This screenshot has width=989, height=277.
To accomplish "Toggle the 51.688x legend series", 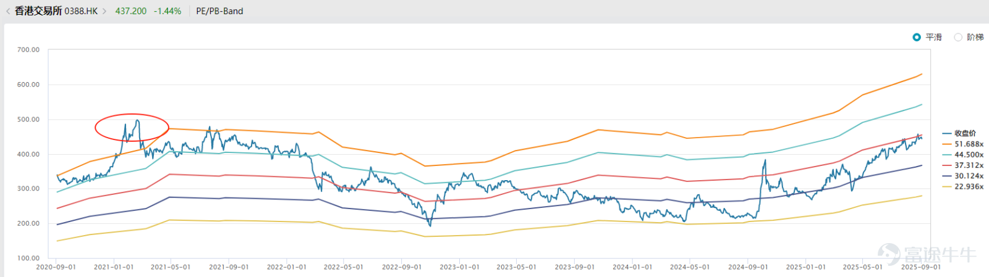I will (963, 144).
